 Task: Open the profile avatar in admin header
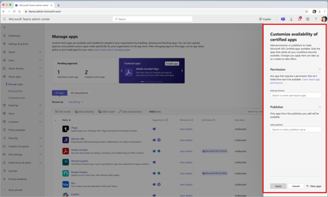pyautogui.click(x=324, y=19)
